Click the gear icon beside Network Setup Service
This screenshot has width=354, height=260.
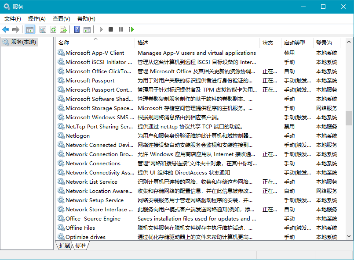[61, 200]
